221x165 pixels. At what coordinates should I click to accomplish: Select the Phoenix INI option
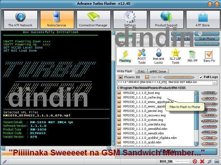pyautogui.click(x=121, y=77)
